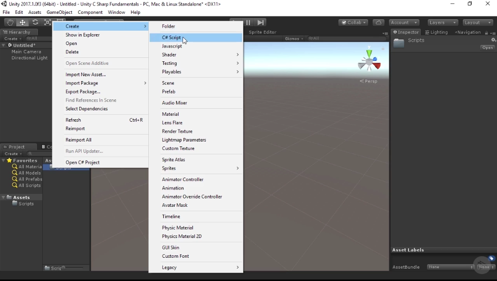Click Open C# Project entry
Viewport: 497px width, 281px height.
tap(100, 162)
